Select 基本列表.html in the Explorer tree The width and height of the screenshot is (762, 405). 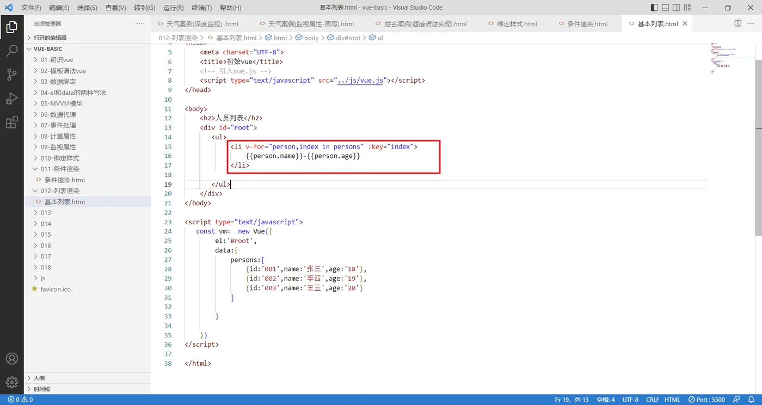pyautogui.click(x=64, y=202)
